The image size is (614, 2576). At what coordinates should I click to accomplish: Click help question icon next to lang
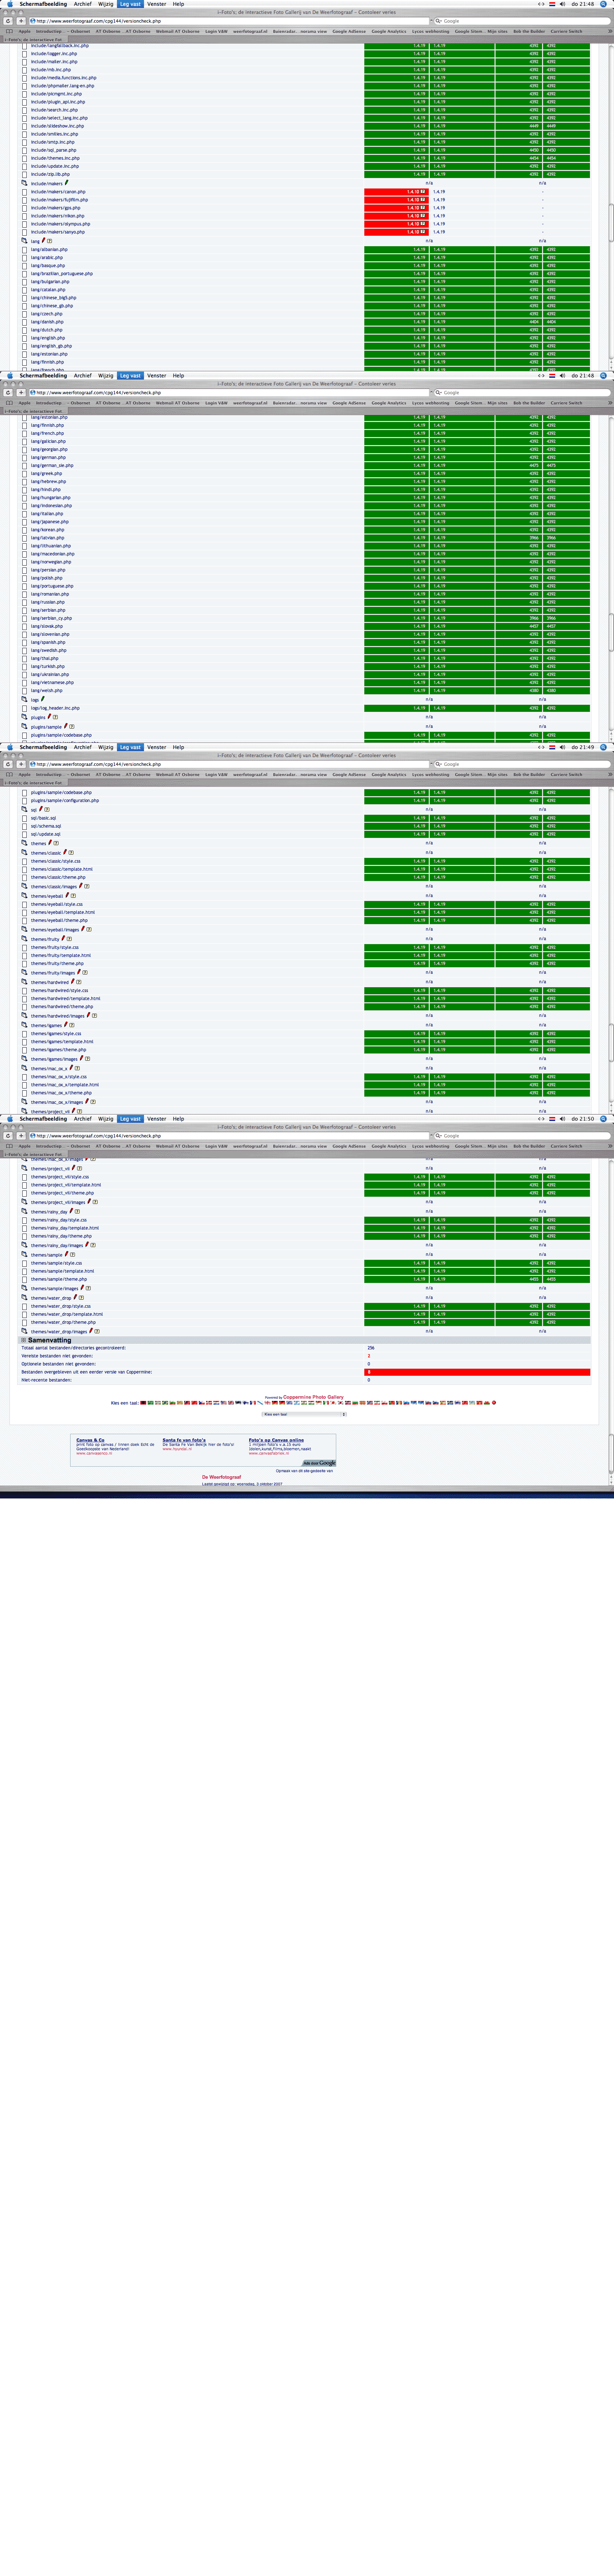(x=50, y=241)
